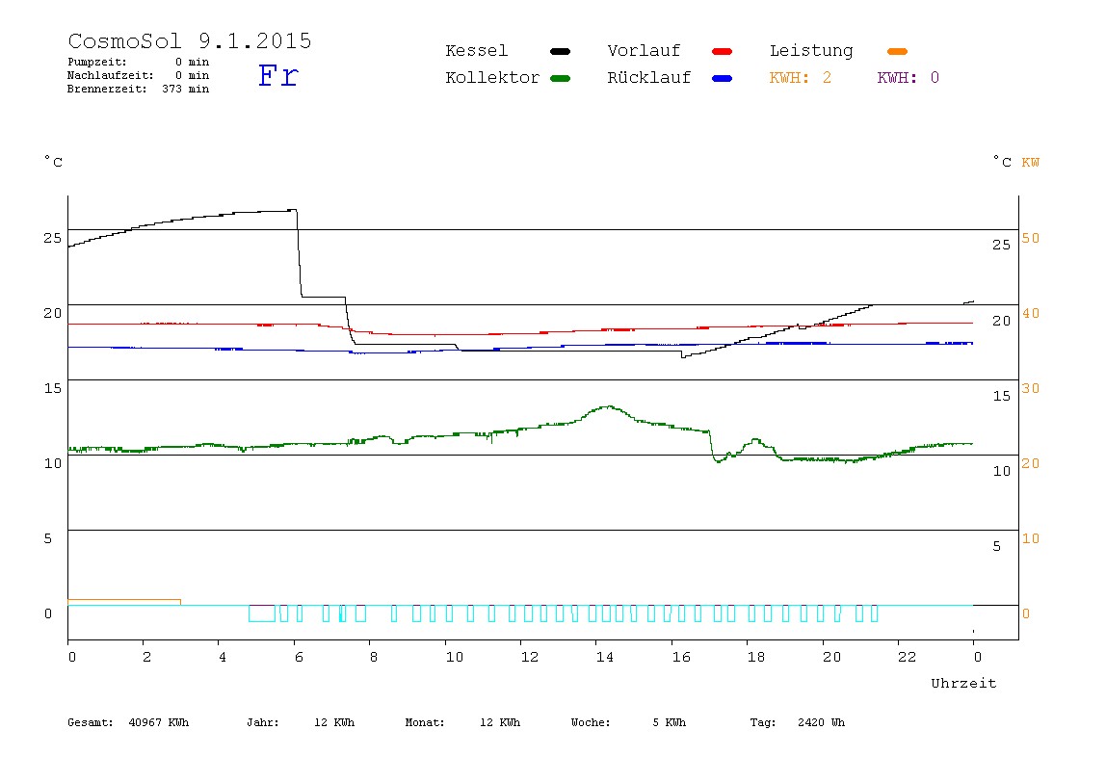Click the "Nachlaufzeit:" label
The height and width of the screenshot is (782, 1106).
110,75
